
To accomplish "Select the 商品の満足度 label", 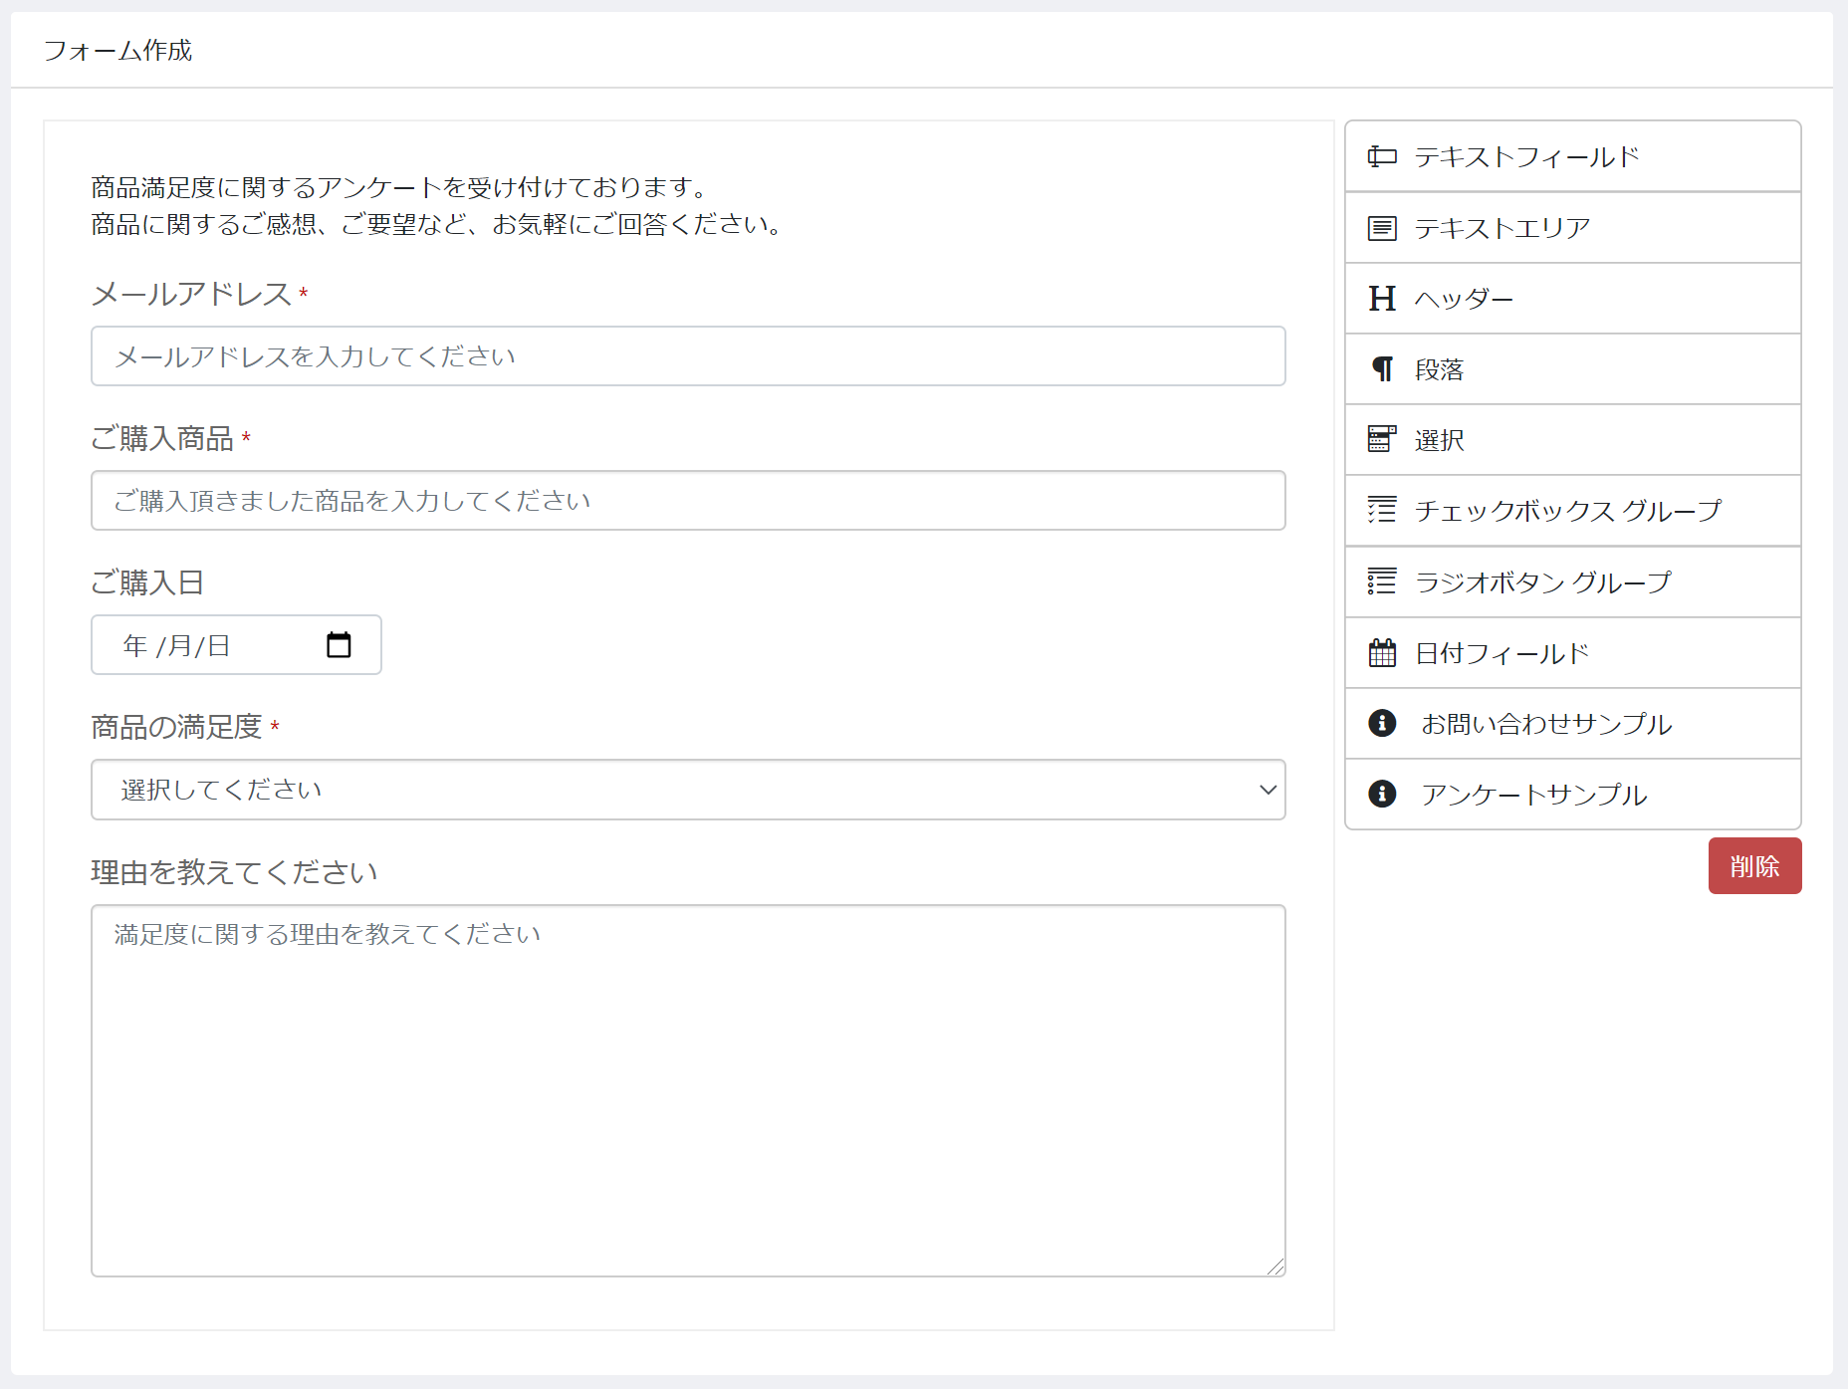I will tap(176, 727).
